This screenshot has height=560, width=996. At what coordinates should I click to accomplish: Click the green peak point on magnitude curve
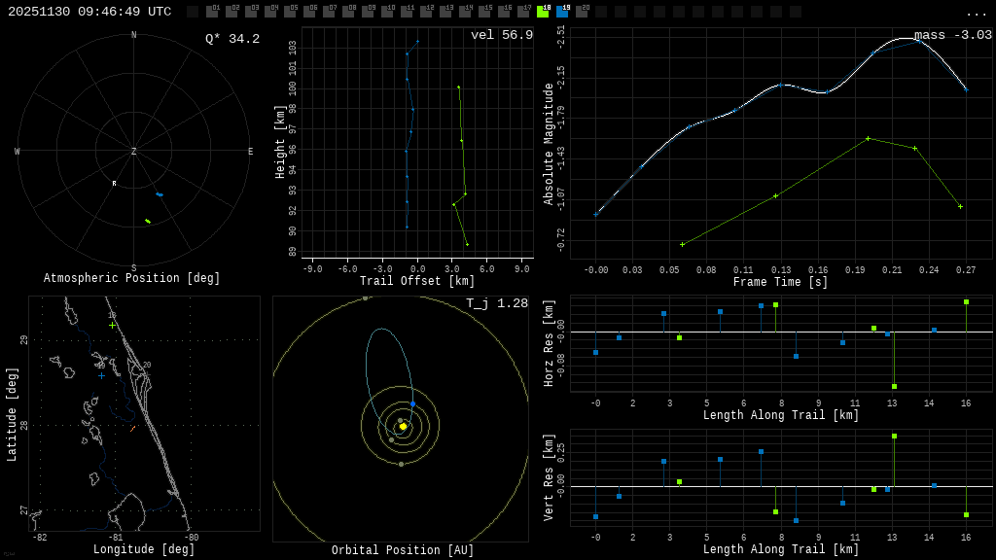point(868,138)
